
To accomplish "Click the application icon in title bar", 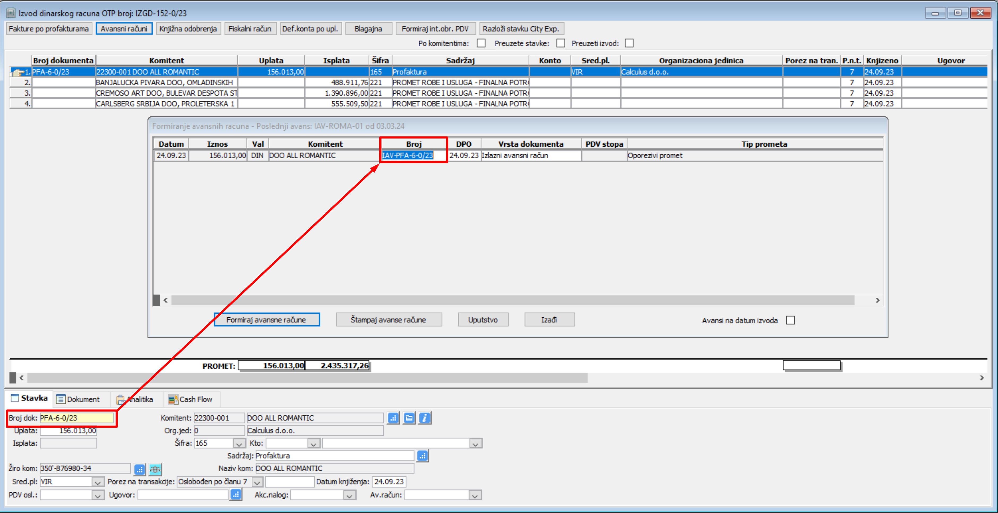I will (x=10, y=13).
